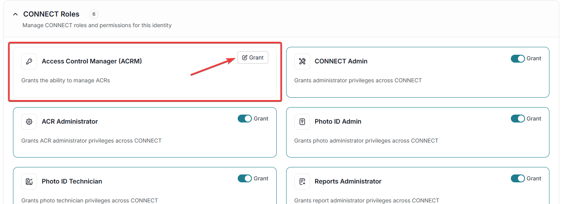Click the CONNECT Admin role description text
This screenshot has width=564, height=204.
click(358, 81)
